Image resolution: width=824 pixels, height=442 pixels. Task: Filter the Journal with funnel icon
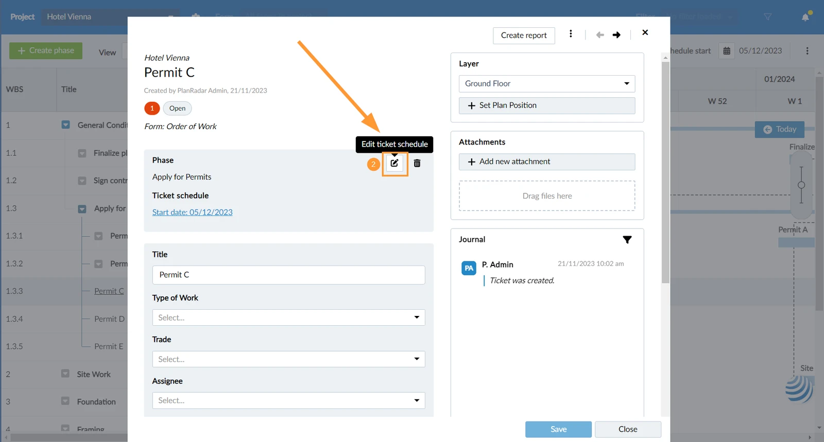(627, 240)
